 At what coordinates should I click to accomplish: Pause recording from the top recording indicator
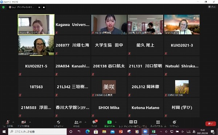(39, 7)
